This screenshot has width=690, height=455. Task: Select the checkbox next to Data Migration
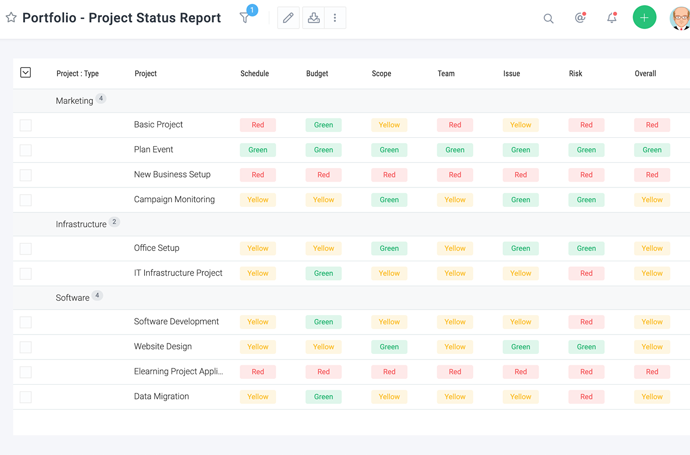[26, 396]
